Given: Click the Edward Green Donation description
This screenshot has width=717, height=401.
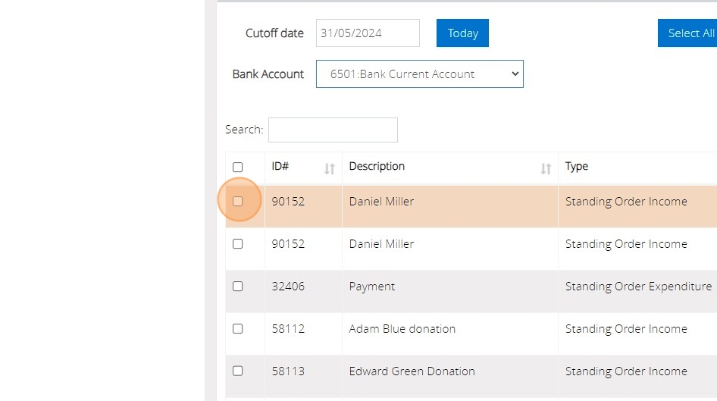Looking at the screenshot, I should 412,371.
